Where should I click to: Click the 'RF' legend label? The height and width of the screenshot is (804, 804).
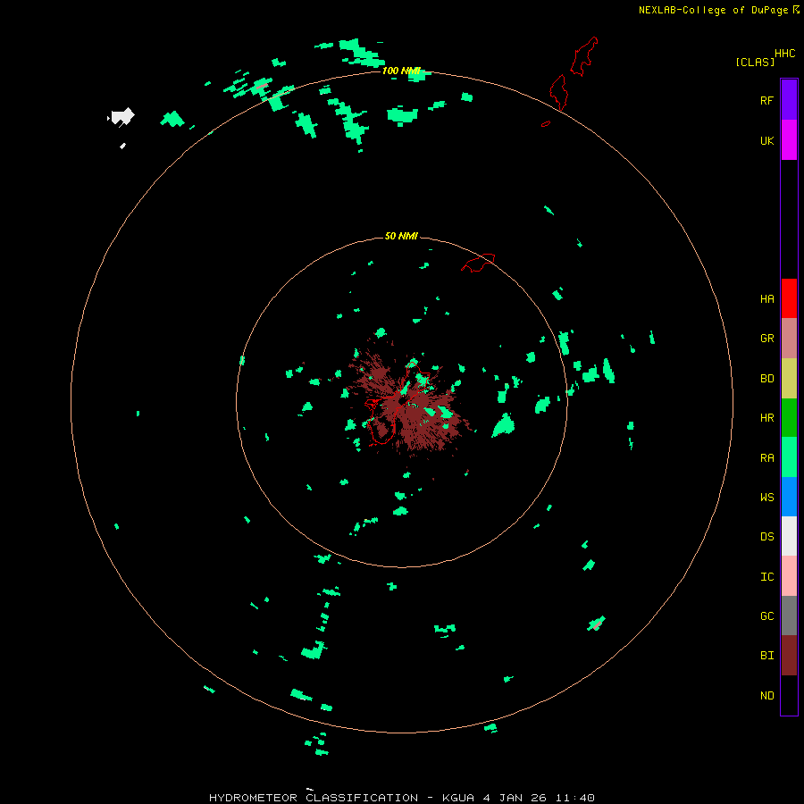pyautogui.click(x=766, y=101)
